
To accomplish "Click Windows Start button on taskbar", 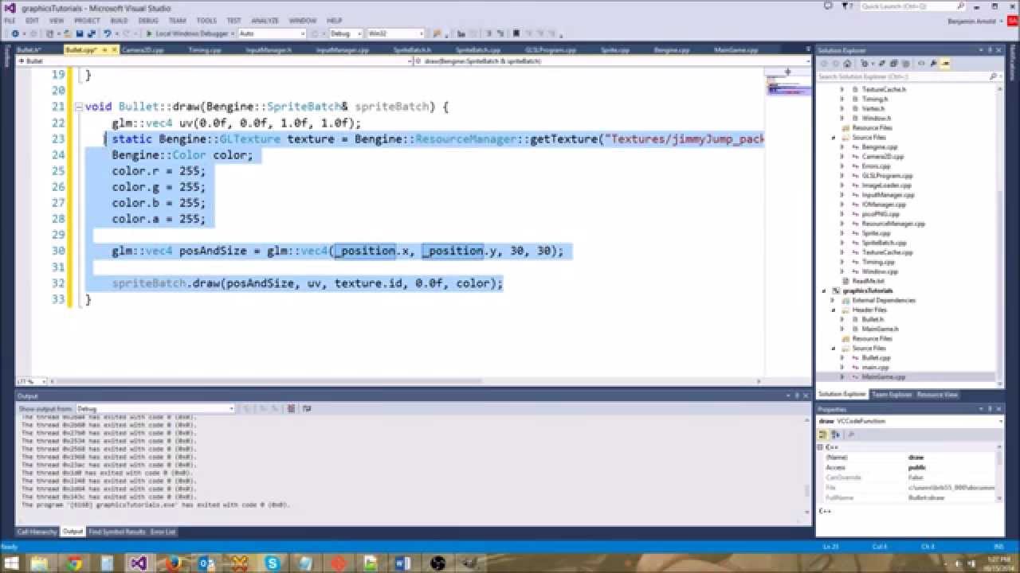I will tap(13, 563).
